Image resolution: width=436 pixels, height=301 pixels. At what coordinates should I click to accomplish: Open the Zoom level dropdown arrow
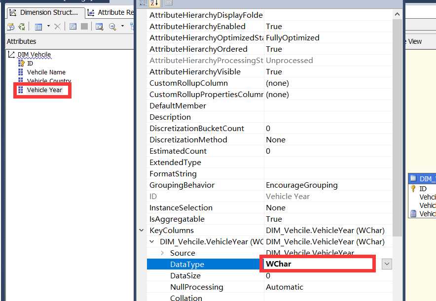pyautogui.click(x=122, y=27)
